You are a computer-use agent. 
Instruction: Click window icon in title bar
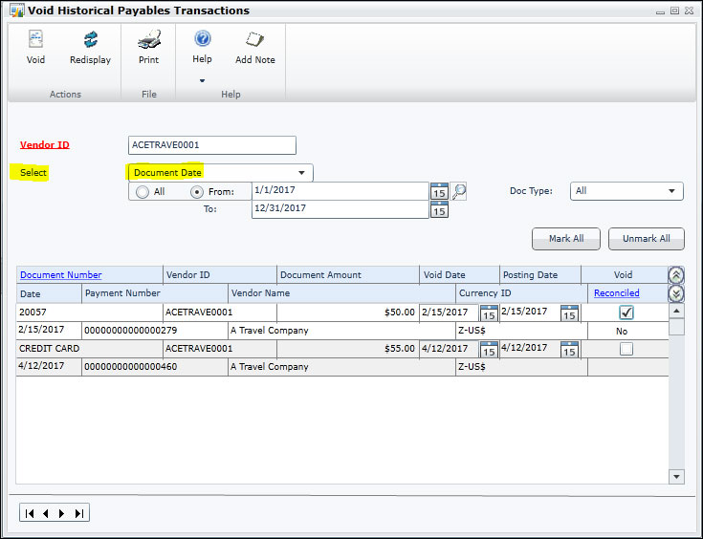(16, 10)
